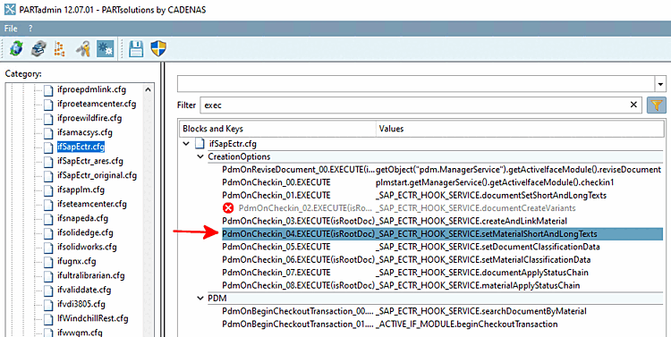The height and width of the screenshot is (337, 671).
Task: Select the PdmOnCheckin_07.EXECUTE key
Action: point(276,273)
